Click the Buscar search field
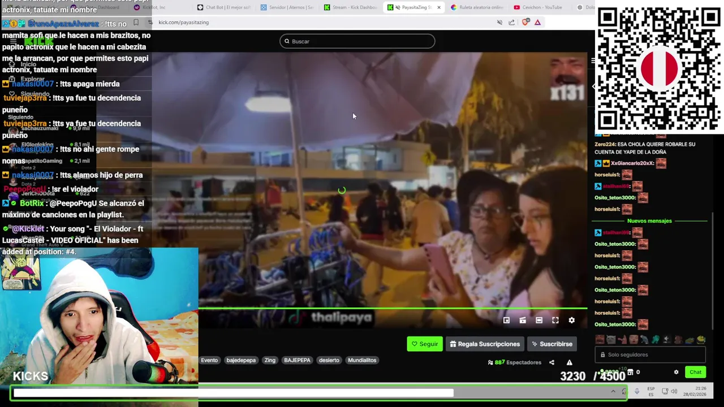 click(357, 41)
